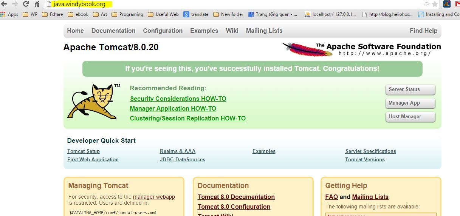Click the Apache Software Foundation feather logo
The width and height of the screenshot is (460, 216).
(x=361, y=49)
